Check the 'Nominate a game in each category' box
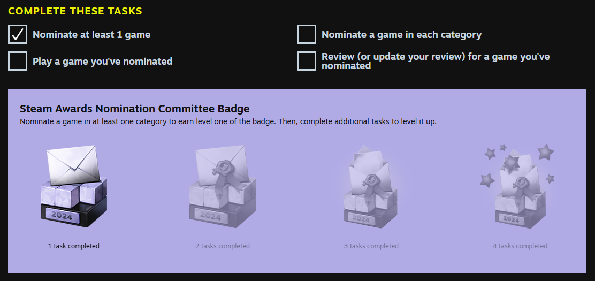 (307, 34)
